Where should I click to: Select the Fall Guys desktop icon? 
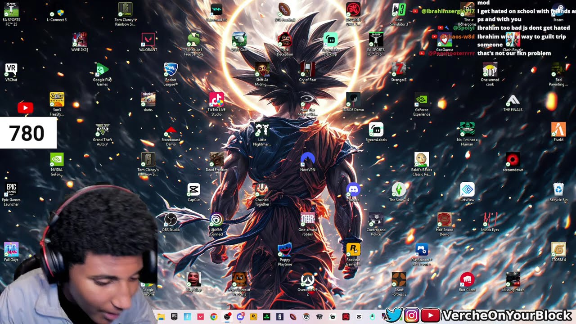point(11,252)
